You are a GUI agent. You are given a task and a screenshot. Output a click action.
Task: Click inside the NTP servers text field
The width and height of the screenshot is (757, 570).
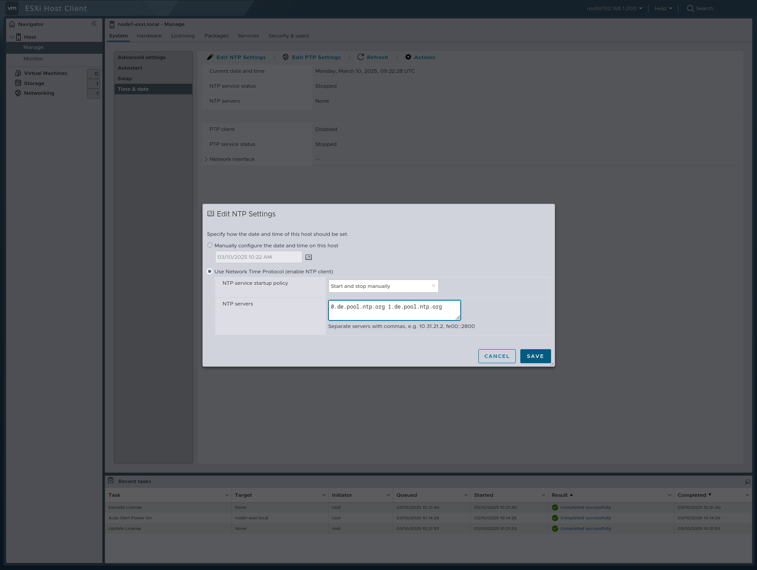point(394,310)
